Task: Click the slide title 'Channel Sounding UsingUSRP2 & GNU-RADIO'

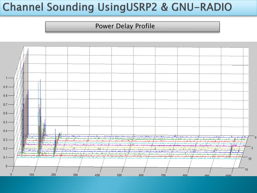Action: point(117,7)
